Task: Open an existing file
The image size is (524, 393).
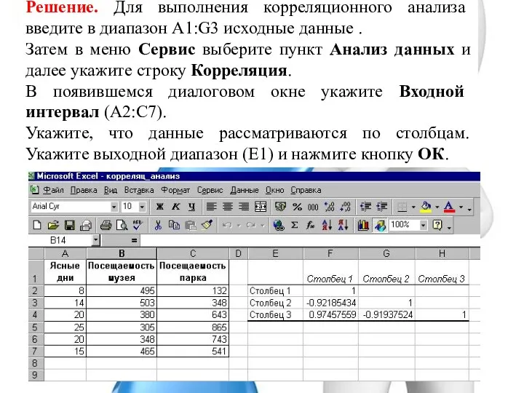Action: point(53,225)
